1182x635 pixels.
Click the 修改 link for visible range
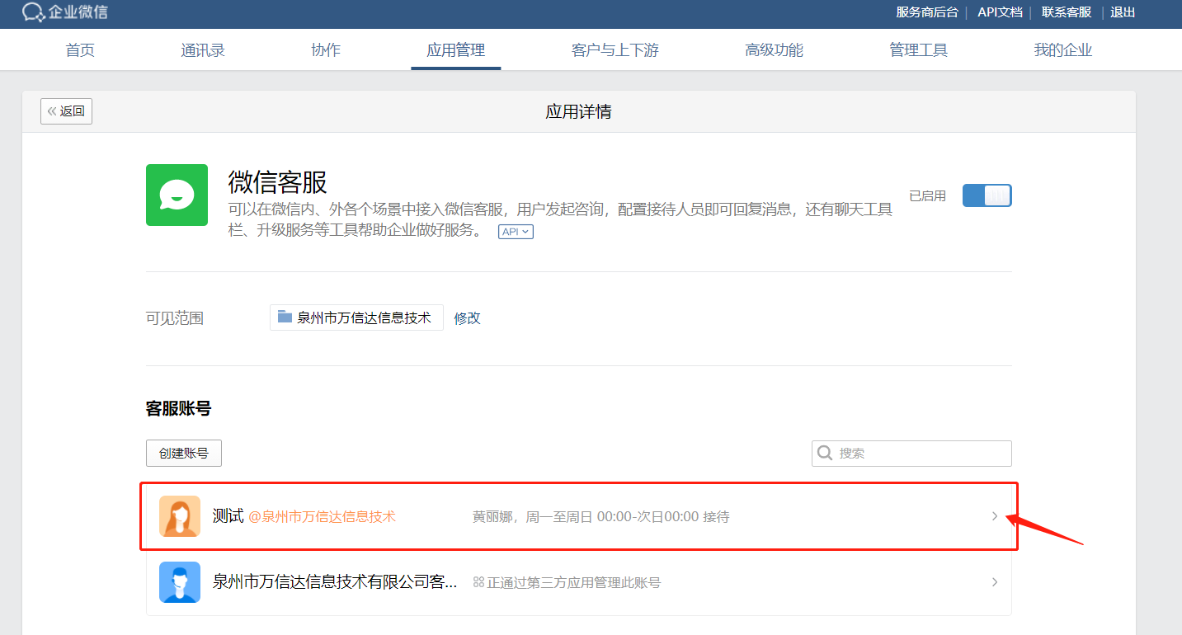pos(467,317)
